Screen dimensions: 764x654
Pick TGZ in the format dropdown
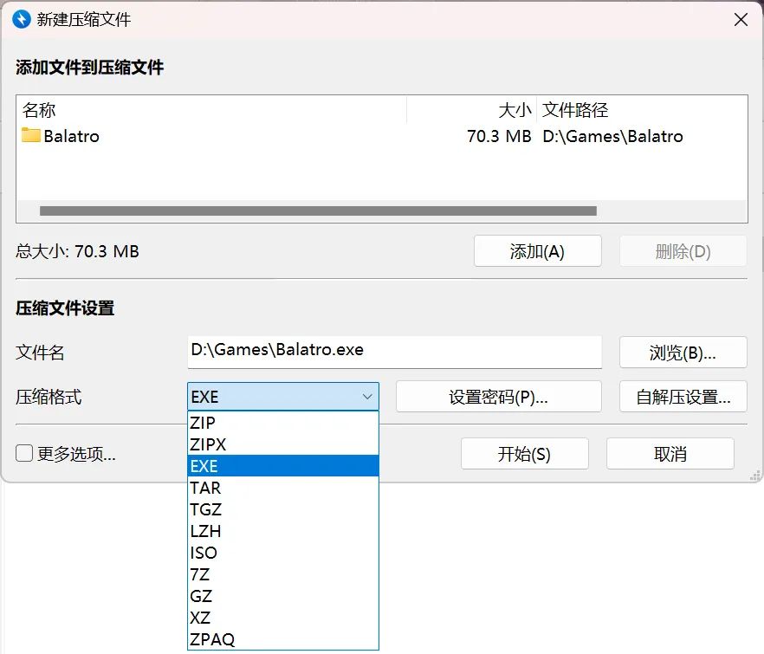[x=283, y=509]
